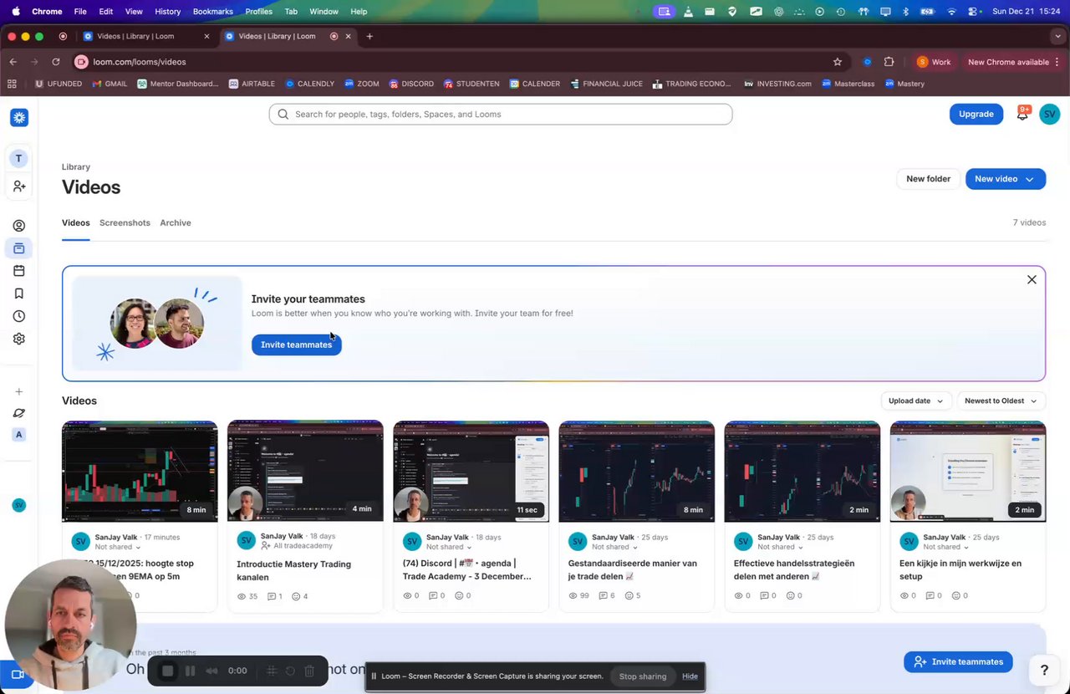The image size is (1070, 694).
Task: Click the Stop sharing button
Action: coord(643,676)
